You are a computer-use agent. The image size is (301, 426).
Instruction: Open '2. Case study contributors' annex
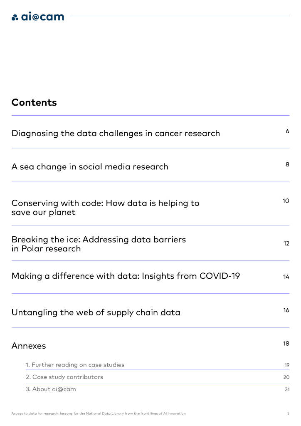click(x=64, y=377)
